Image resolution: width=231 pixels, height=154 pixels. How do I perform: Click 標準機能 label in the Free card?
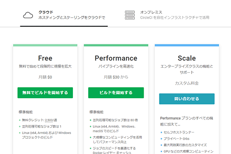point(25,112)
